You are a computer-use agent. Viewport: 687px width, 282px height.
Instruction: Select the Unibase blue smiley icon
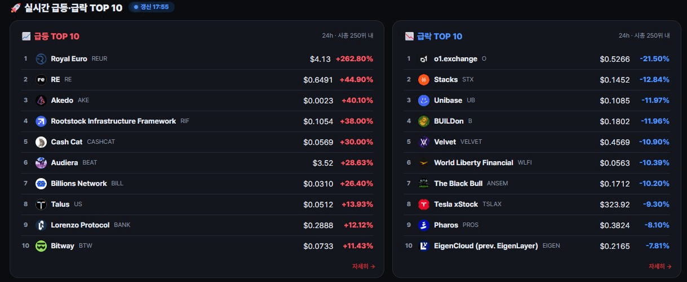pyautogui.click(x=424, y=101)
